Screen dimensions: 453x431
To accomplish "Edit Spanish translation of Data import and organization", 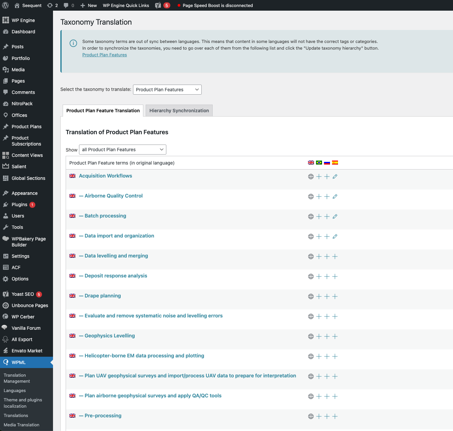I will pyautogui.click(x=335, y=236).
